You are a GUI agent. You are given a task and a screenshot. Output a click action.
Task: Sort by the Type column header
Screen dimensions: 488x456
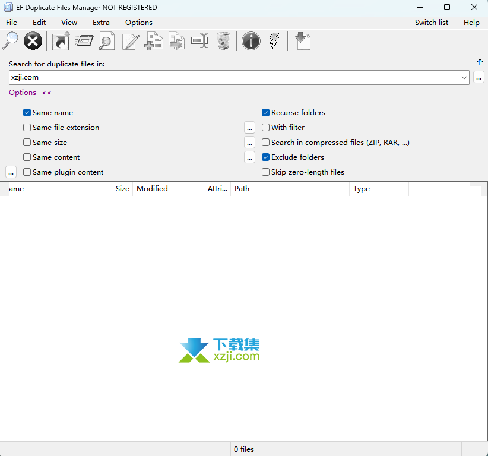pyautogui.click(x=379, y=189)
